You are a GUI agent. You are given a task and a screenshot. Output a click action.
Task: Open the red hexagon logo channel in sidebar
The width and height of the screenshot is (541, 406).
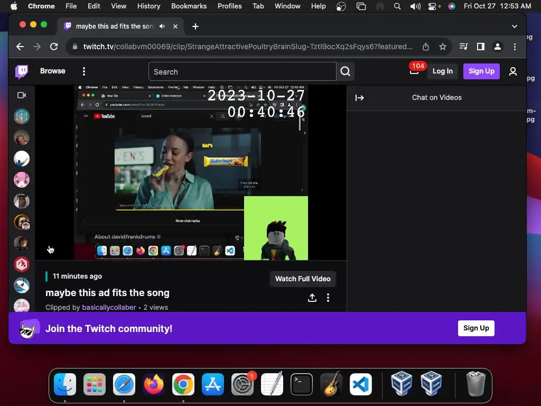(x=21, y=264)
